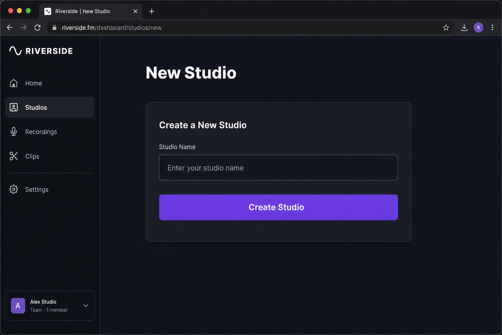Open Settings in the sidebar

(x=50, y=189)
